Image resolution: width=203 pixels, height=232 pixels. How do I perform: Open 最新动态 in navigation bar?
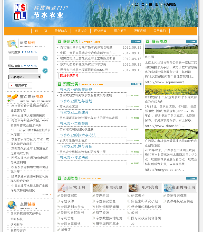(x=61, y=31)
